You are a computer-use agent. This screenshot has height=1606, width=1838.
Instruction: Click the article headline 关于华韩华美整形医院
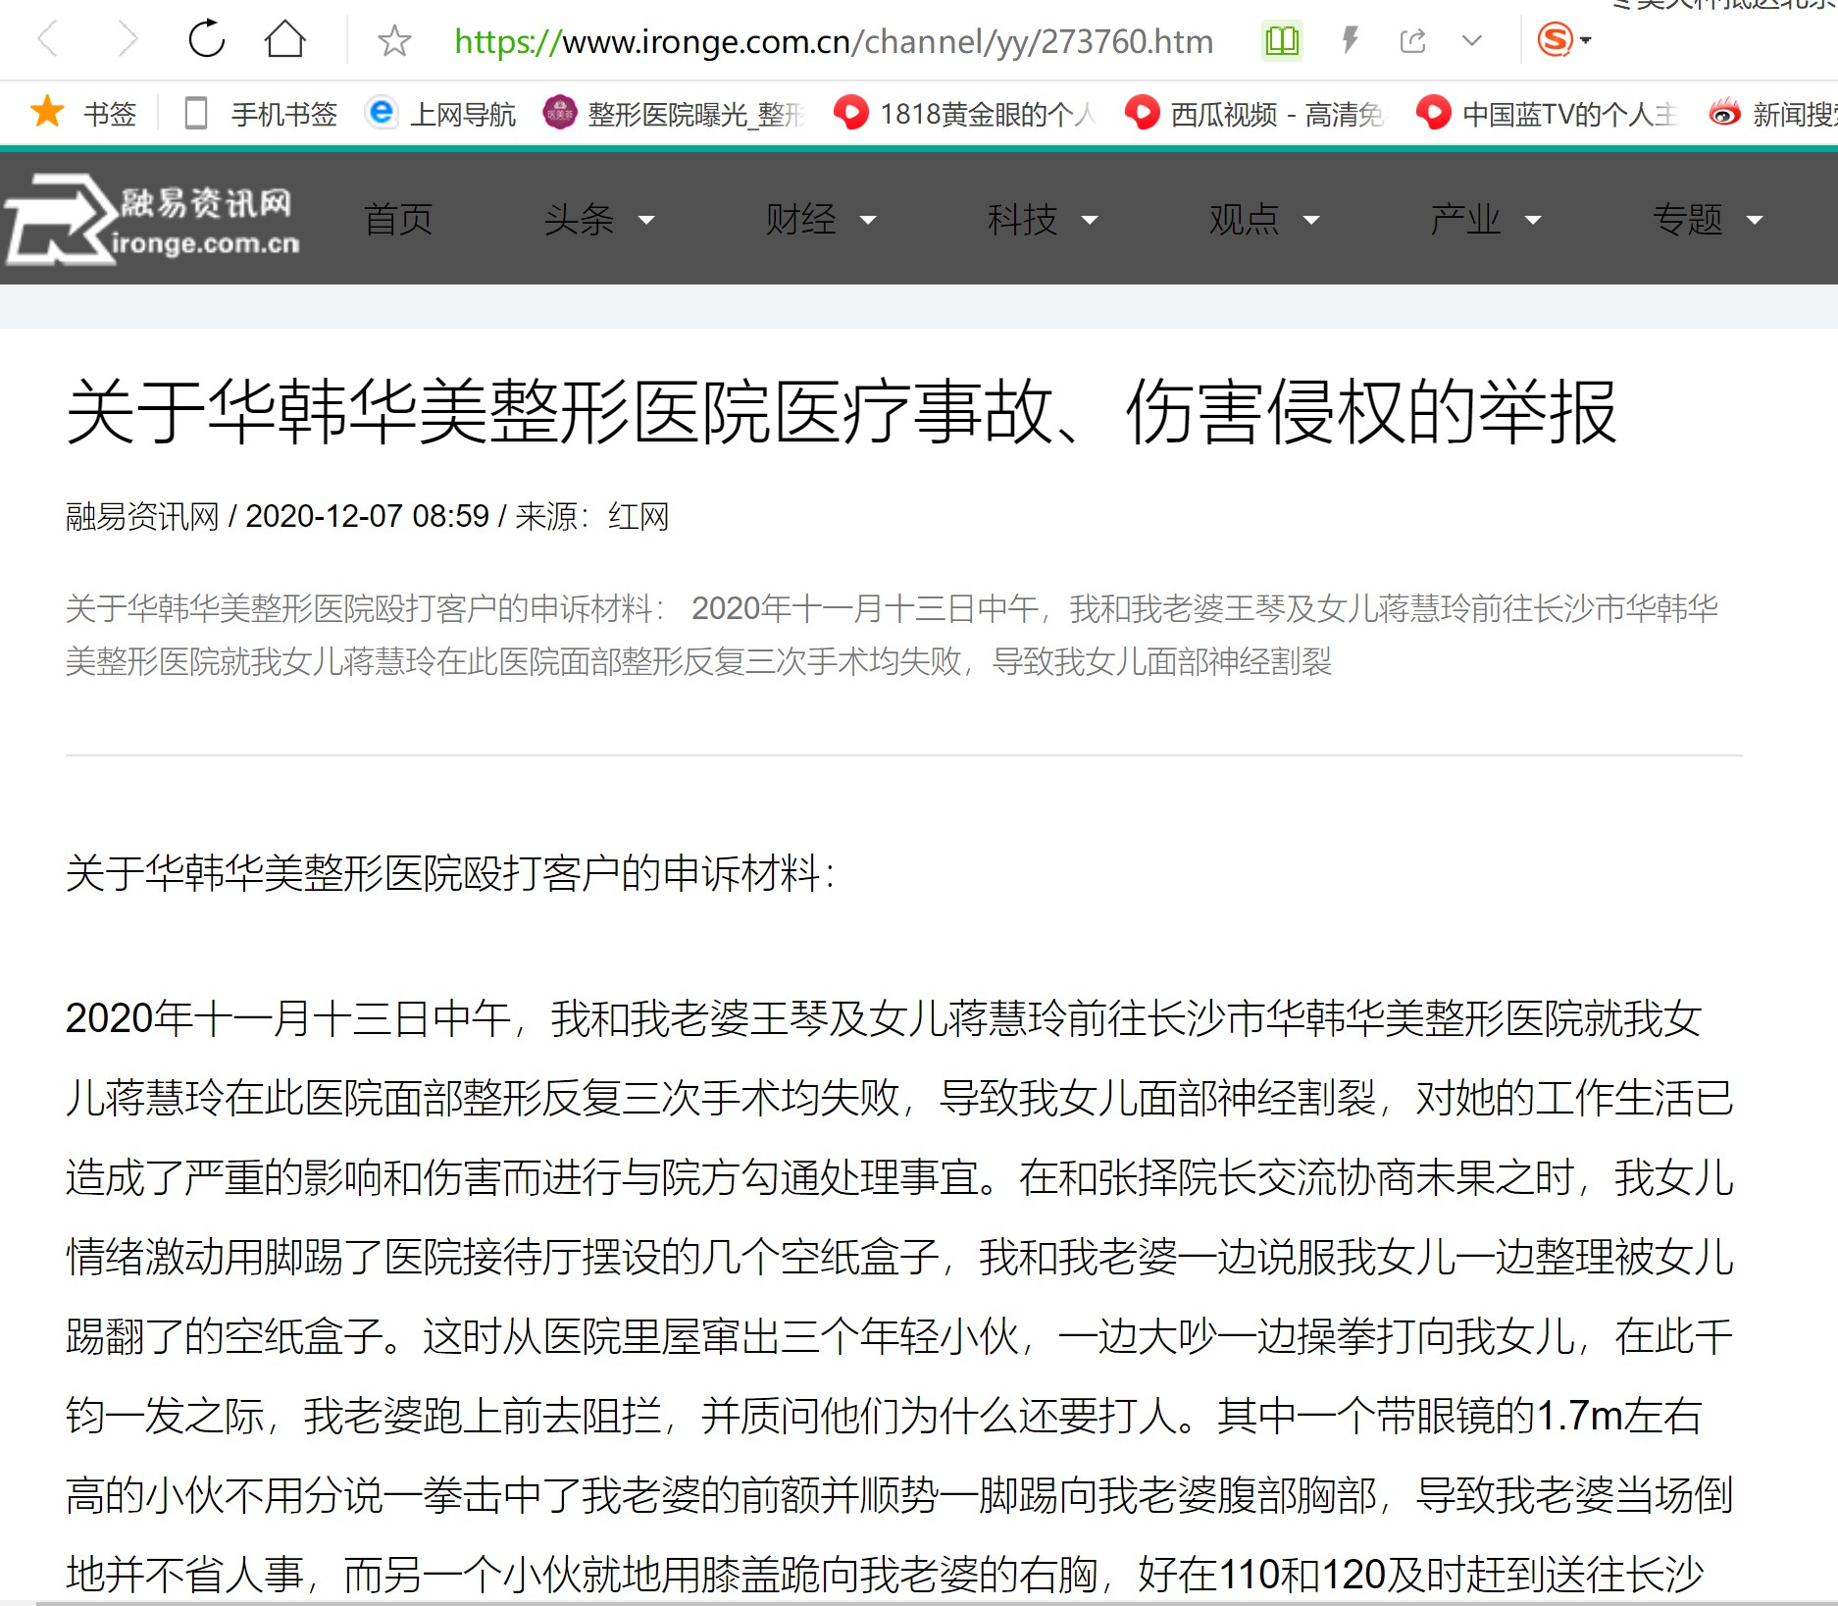point(842,412)
